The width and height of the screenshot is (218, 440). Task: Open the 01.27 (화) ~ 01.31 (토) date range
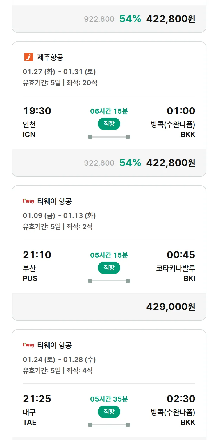59,72
